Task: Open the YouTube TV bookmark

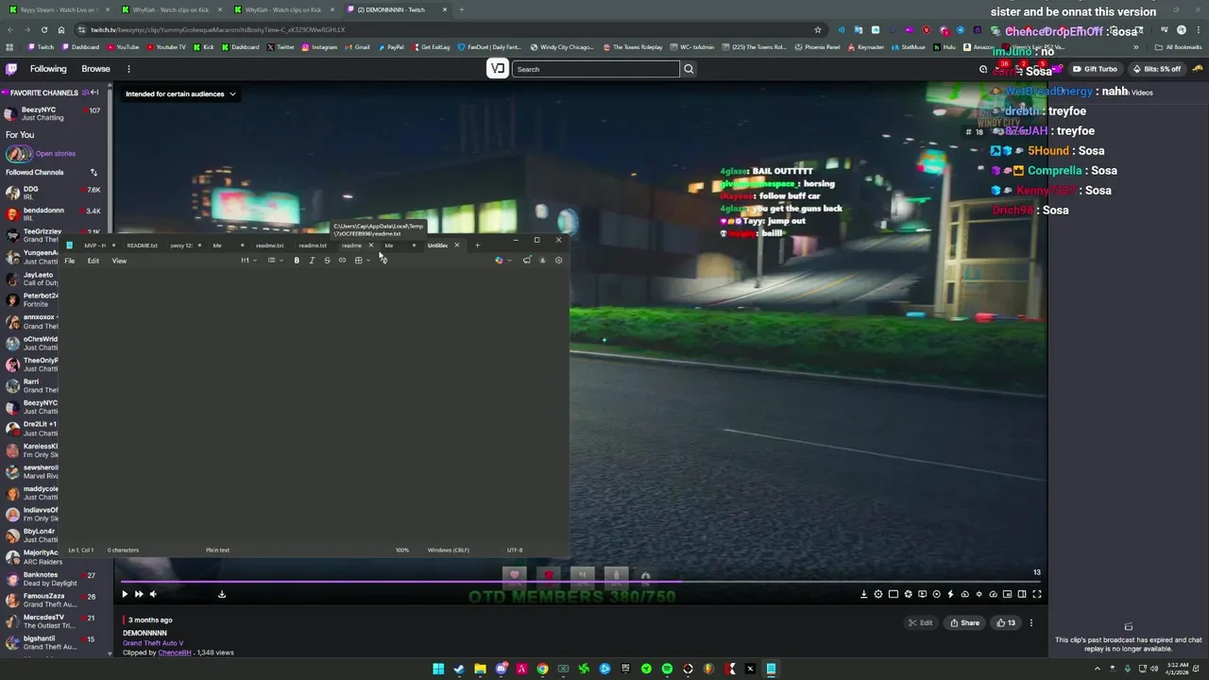Action: point(166,47)
